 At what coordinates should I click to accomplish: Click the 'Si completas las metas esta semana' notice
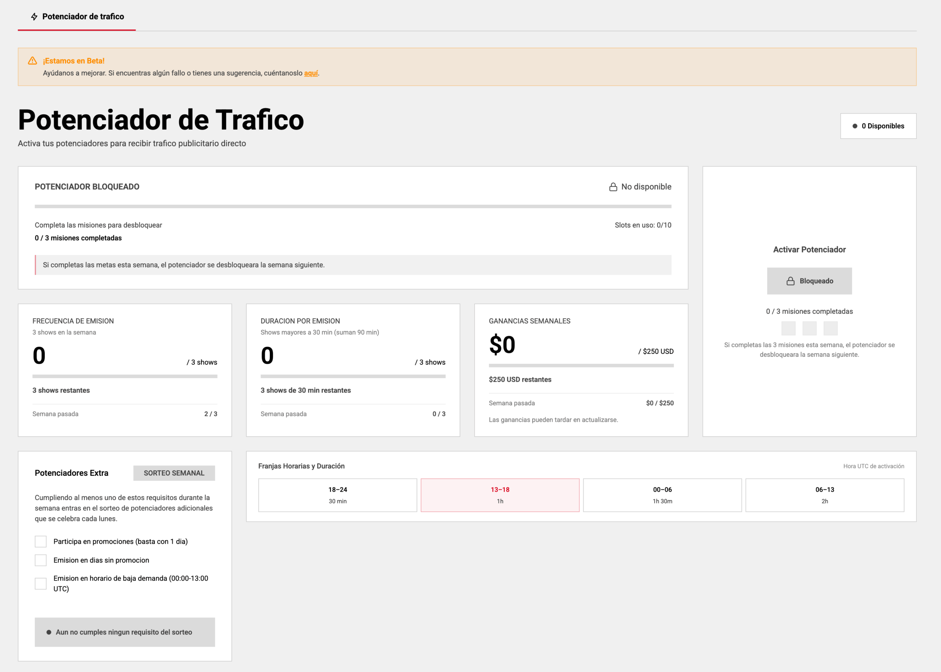tap(353, 265)
